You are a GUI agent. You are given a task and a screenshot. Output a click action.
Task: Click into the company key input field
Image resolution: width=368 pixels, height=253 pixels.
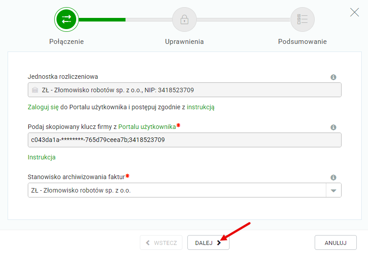coord(184,140)
